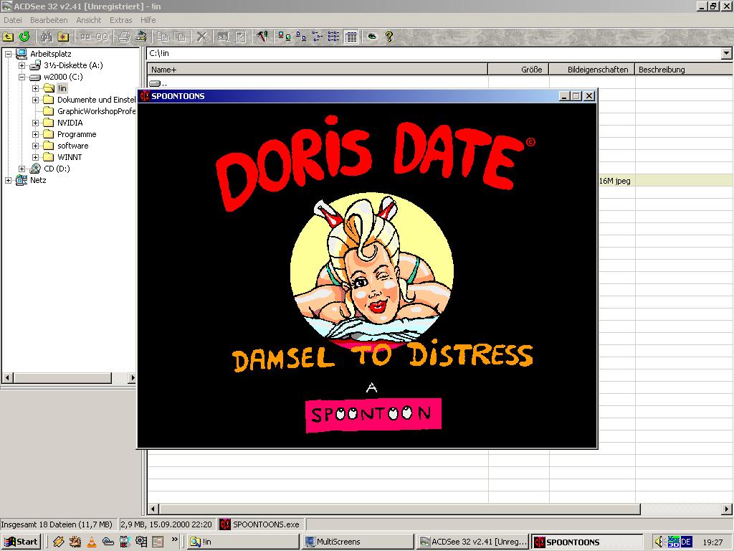Click in the C:\!in path field

point(434,54)
